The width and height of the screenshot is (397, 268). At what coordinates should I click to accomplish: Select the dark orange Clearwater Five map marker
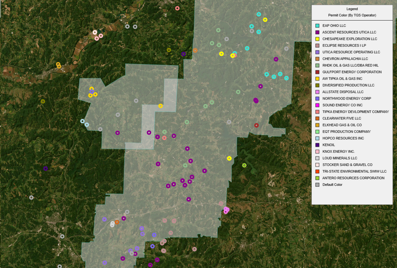[117, 222]
